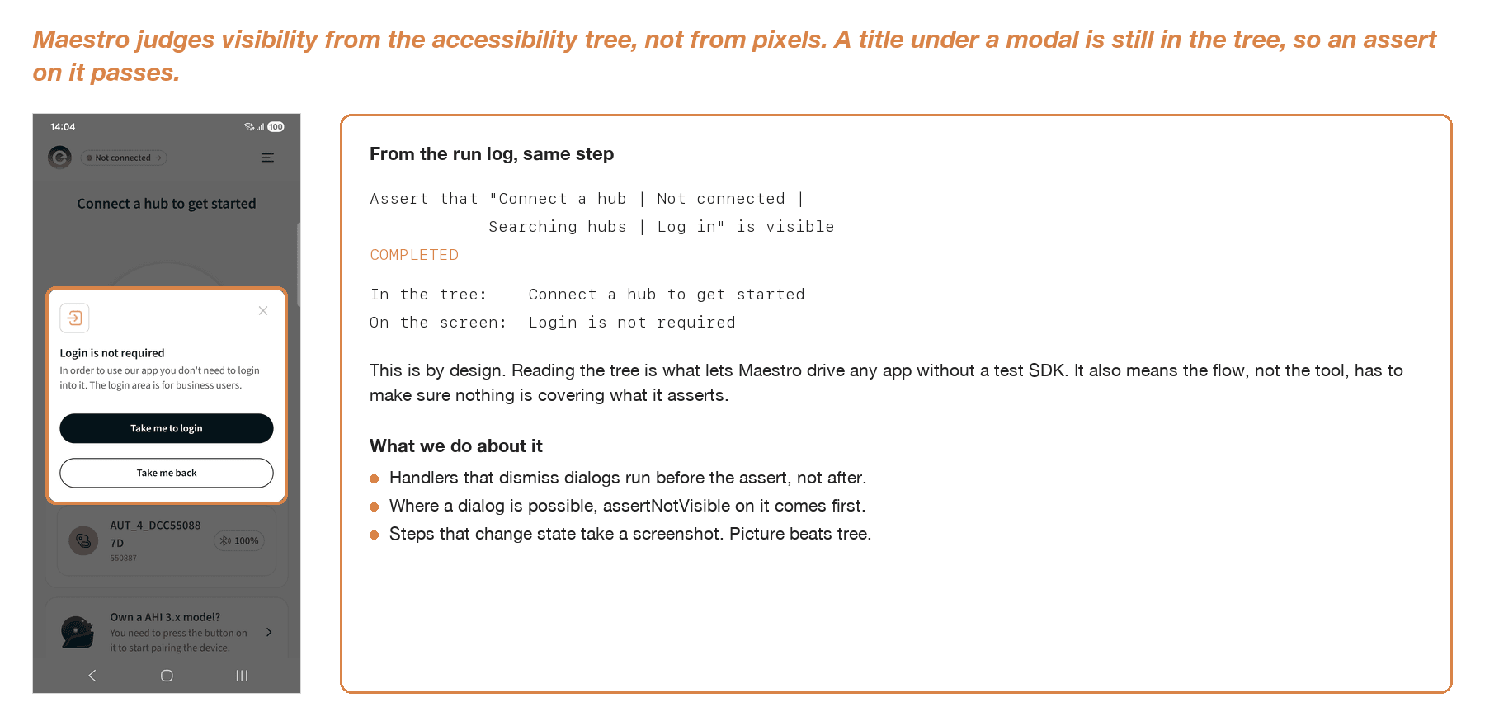The height and width of the screenshot is (726, 1485).
Task: Click the Take me to login button
Action: 167,428
